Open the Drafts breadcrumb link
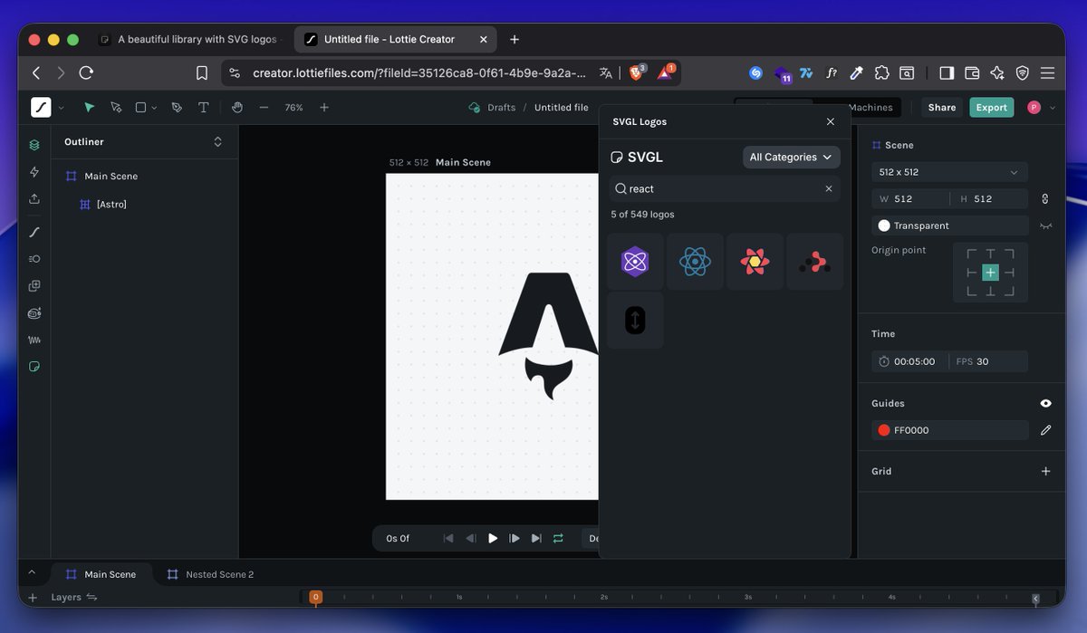Image resolution: width=1087 pixels, height=633 pixels. (x=501, y=107)
